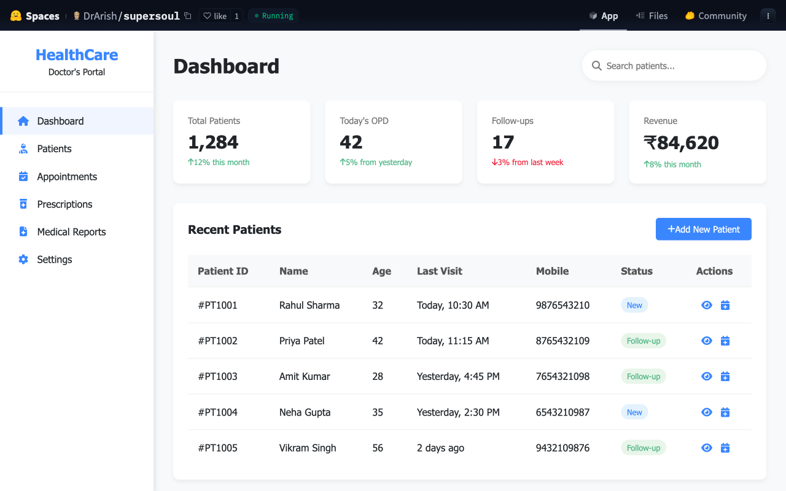
Task: Copy the space name using copy icon
Action: (x=188, y=16)
